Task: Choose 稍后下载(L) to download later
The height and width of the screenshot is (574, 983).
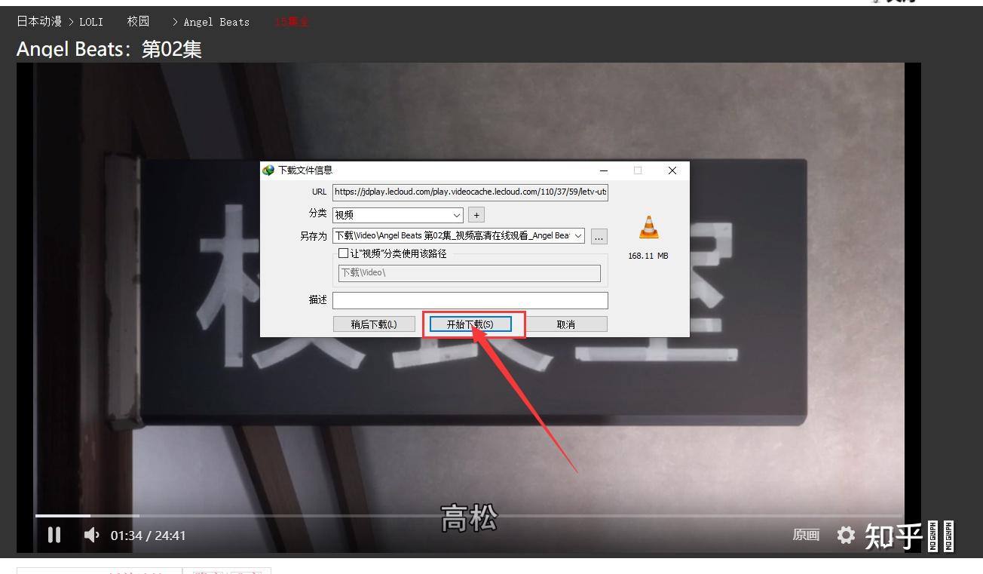Action: [x=374, y=324]
